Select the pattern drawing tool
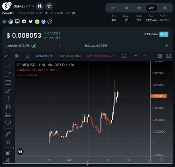175x167 pixels. [x=8, y=107]
